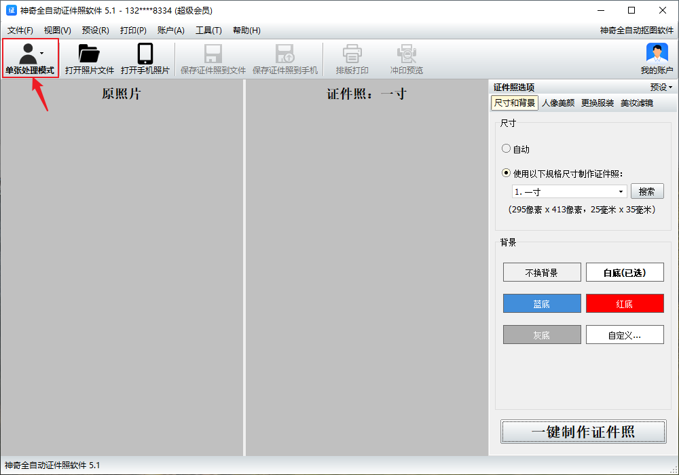The width and height of the screenshot is (679, 475).
Task: Open the 1. 一寸 size dropdown
Action: (568, 191)
